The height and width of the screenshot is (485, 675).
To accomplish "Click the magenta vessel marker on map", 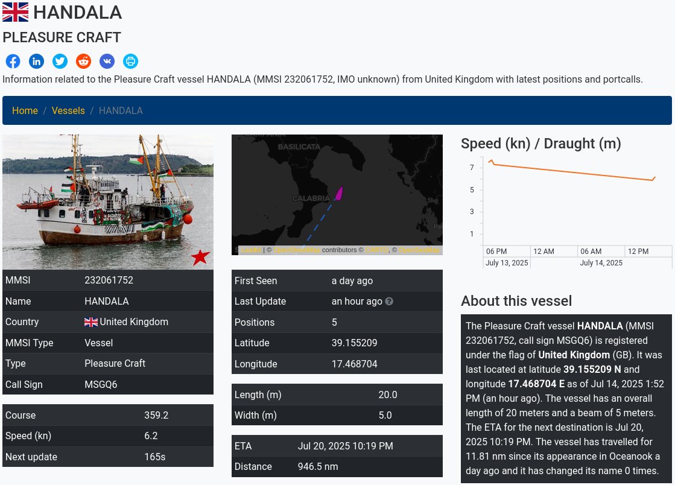I will pyautogui.click(x=339, y=193).
